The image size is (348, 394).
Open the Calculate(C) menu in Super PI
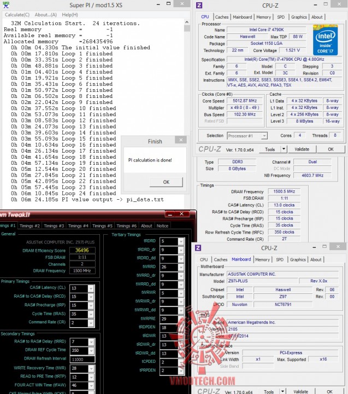click(x=17, y=15)
